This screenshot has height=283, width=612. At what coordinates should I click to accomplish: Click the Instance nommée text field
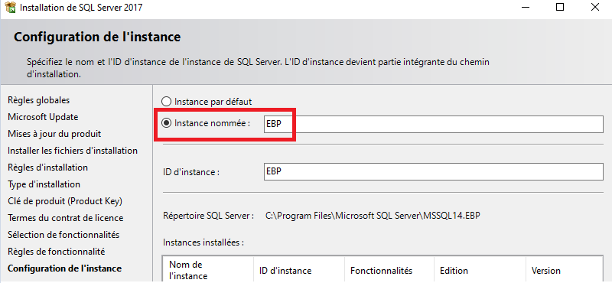pyautogui.click(x=433, y=124)
